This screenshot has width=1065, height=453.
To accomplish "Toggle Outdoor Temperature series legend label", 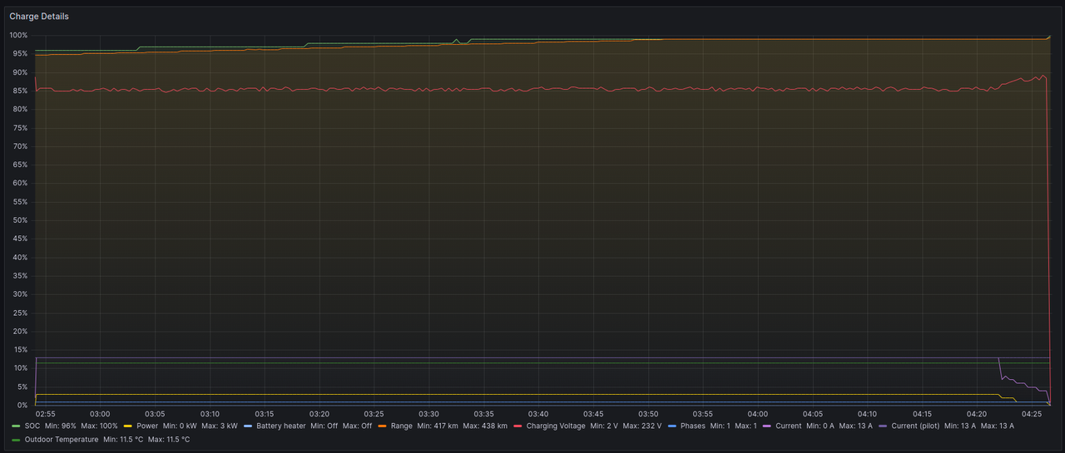I will click(x=62, y=440).
